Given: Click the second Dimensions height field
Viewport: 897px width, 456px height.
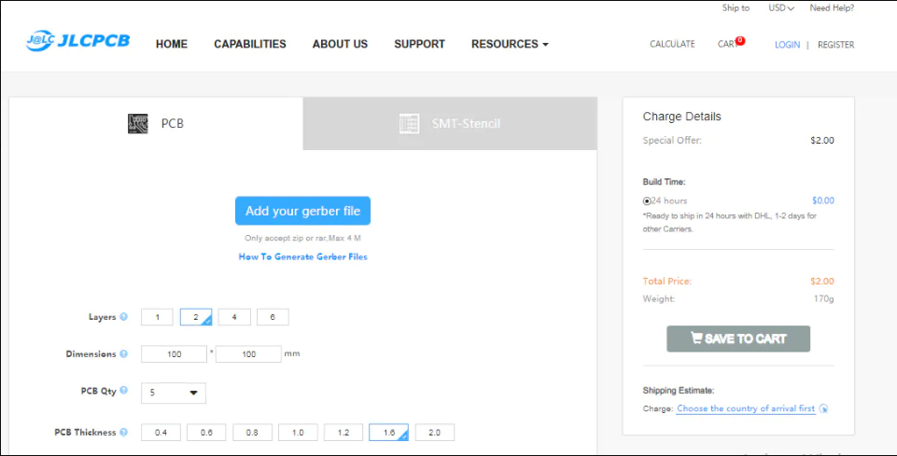Looking at the screenshot, I should coord(248,354).
